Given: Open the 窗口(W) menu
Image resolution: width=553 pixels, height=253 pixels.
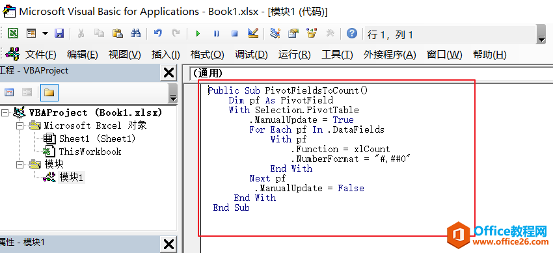Looking at the screenshot, I should [444, 55].
